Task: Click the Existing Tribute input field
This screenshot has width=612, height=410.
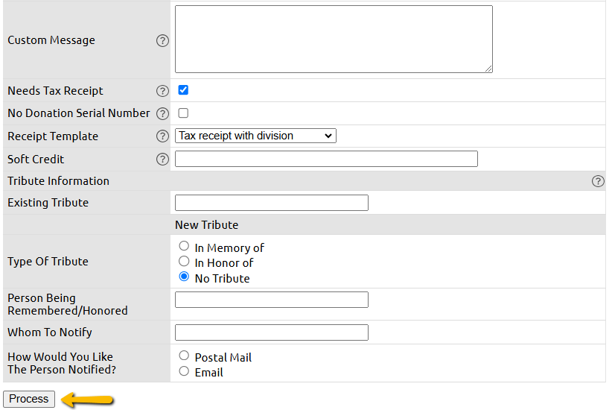Action: (272, 203)
